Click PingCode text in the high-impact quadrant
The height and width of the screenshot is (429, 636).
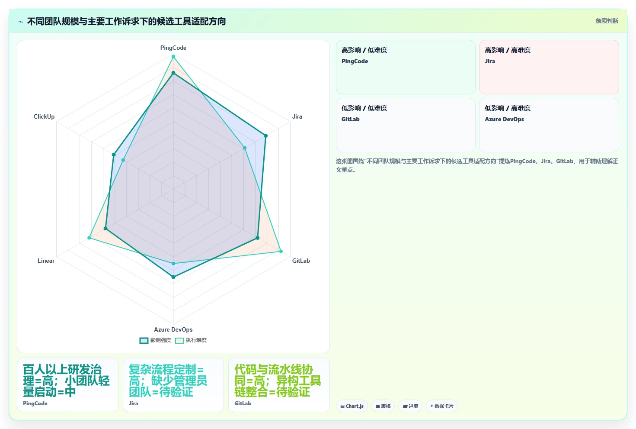tap(355, 61)
